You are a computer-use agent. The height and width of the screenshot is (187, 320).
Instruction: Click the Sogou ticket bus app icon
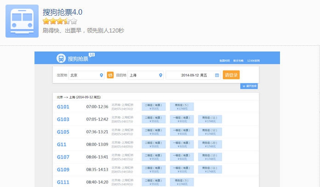(x=22, y=21)
